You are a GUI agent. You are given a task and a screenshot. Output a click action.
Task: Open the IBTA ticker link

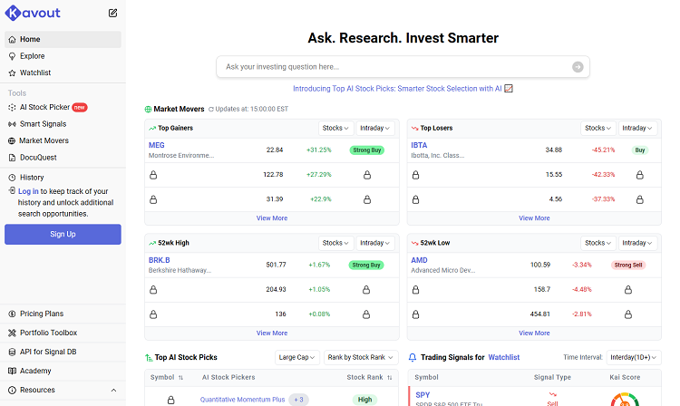tap(419, 146)
